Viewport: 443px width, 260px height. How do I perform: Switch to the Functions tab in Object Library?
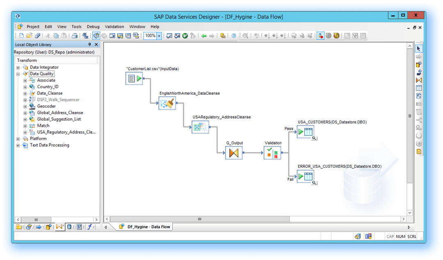(90, 226)
